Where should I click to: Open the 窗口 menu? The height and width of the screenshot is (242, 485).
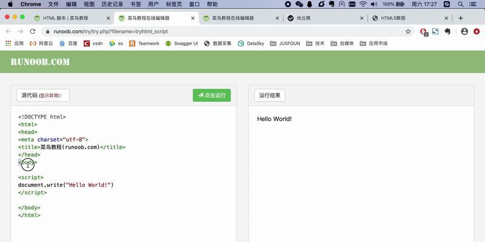(x=194, y=4)
